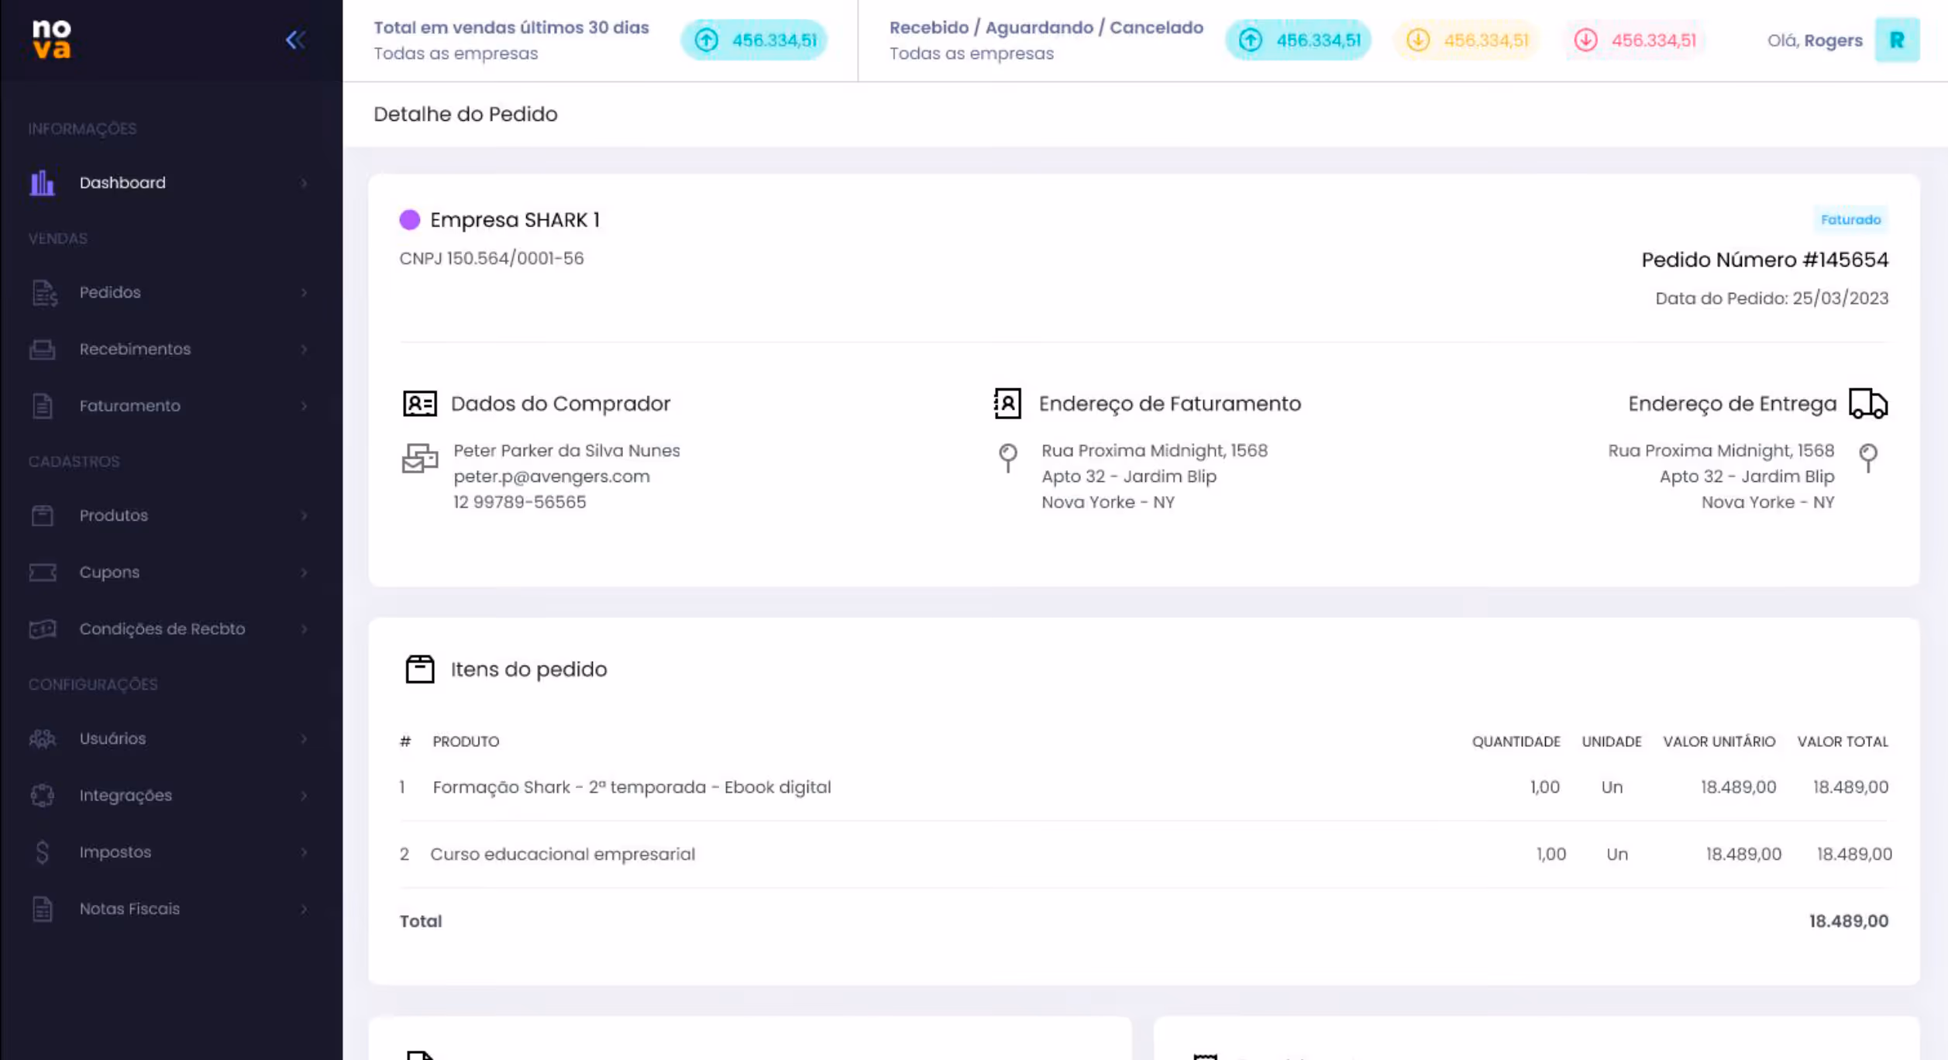Click the Nova logo
The height and width of the screenshot is (1060, 1948).
tap(52, 40)
